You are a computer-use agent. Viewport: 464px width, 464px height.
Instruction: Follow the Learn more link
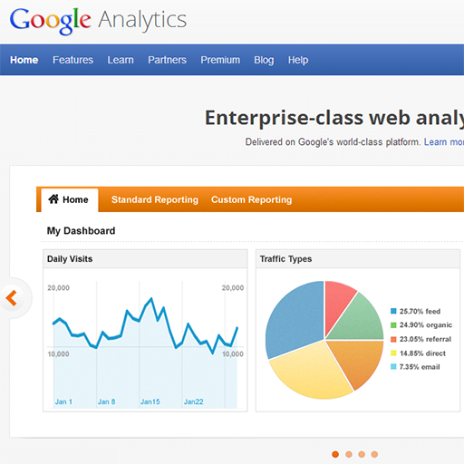click(x=444, y=142)
